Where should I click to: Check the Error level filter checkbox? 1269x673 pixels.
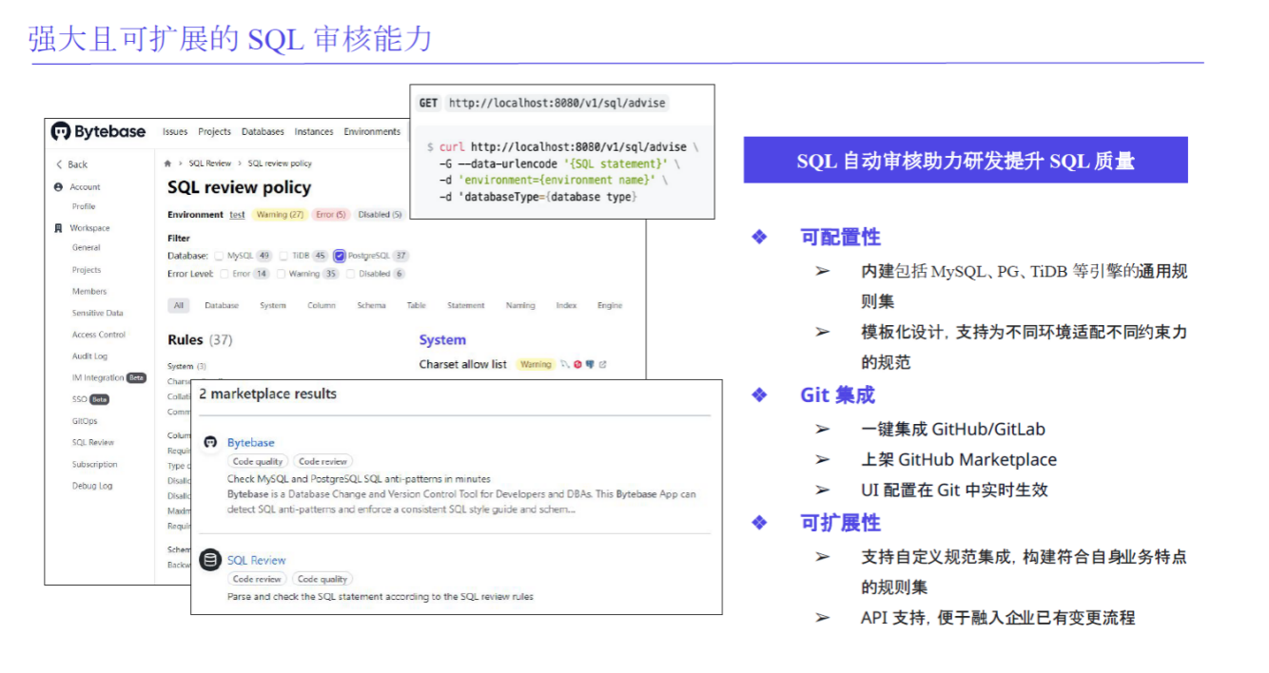pyautogui.click(x=225, y=274)
